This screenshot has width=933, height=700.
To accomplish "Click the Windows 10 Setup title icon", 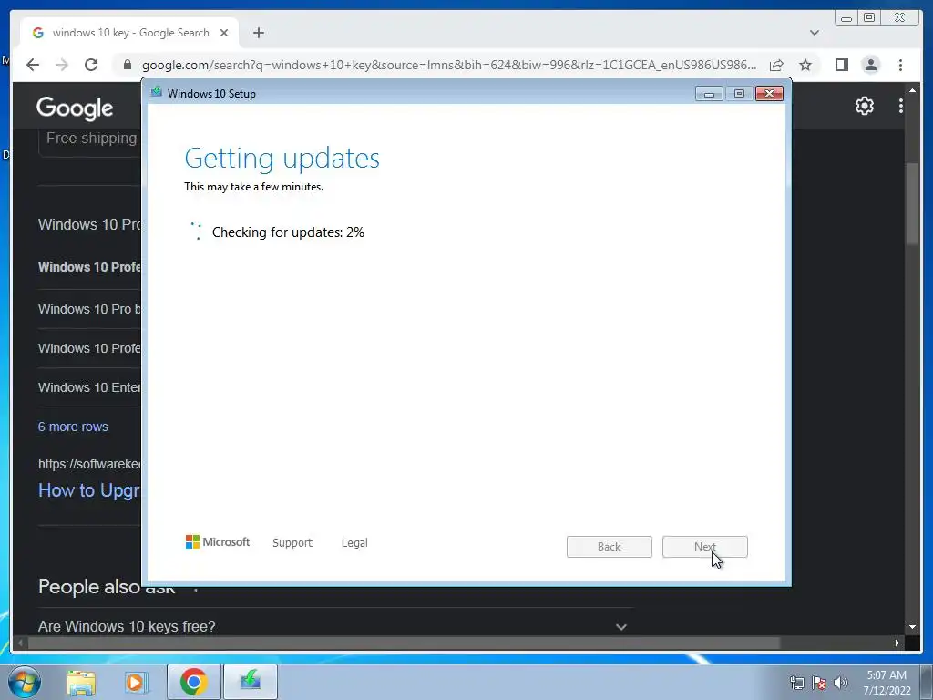I will [x=157, y=92].
